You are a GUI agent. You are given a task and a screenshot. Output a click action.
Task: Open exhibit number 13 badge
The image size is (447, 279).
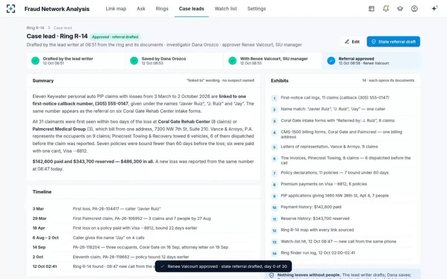click(275, 242)
